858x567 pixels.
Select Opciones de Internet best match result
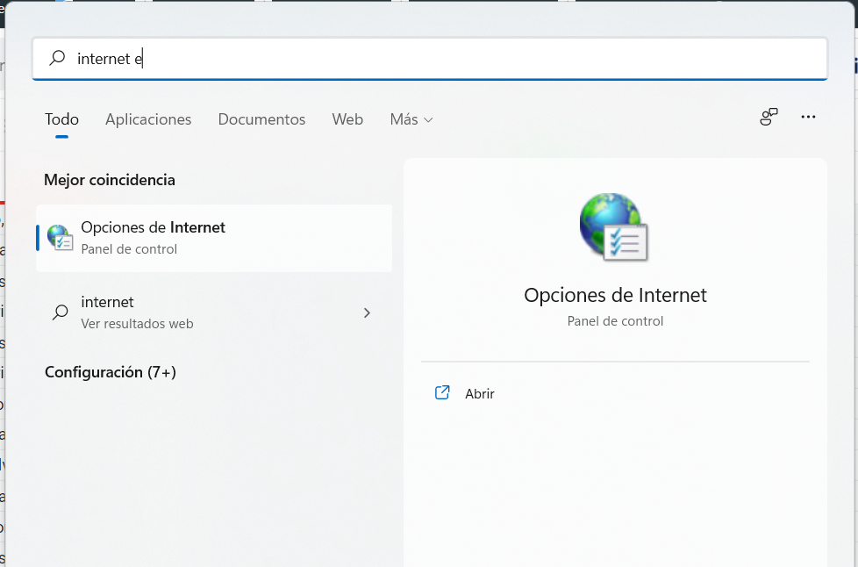tap(214, 238)
